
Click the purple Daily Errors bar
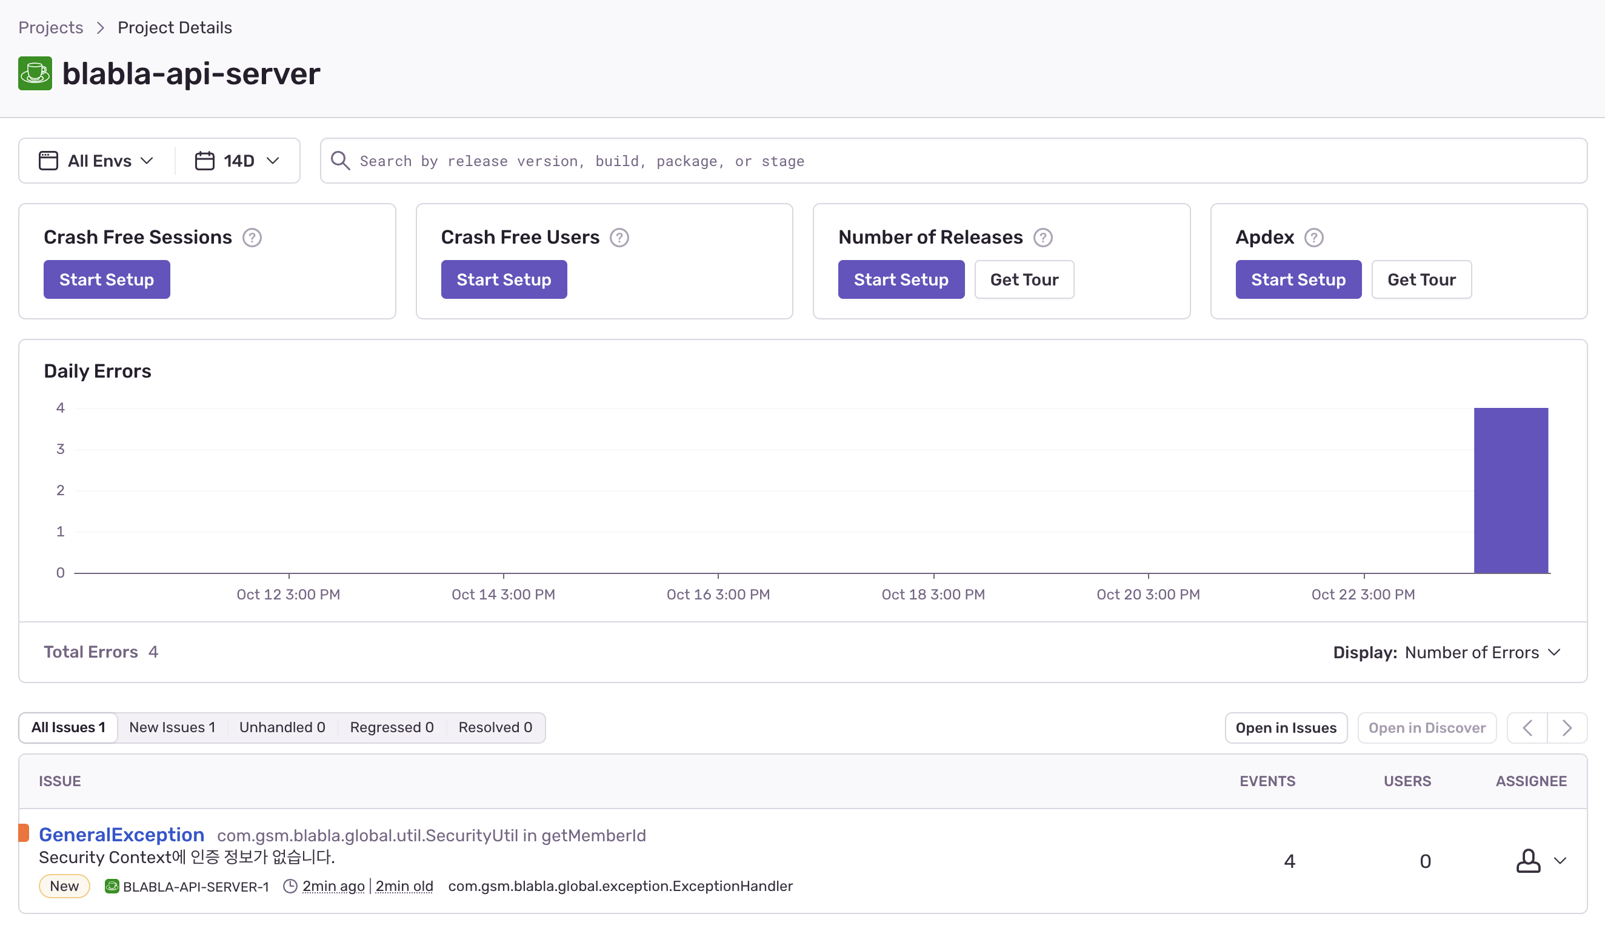coord(1510,490)
